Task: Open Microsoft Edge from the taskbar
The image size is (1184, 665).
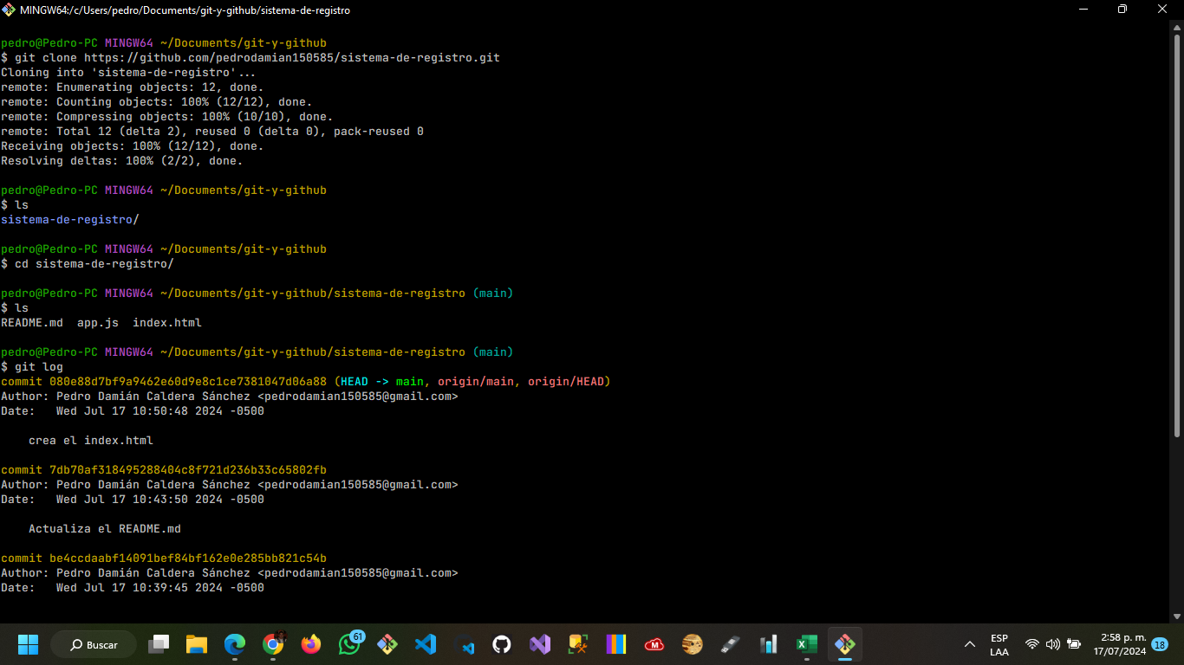Action: click(x=235, y=644)
